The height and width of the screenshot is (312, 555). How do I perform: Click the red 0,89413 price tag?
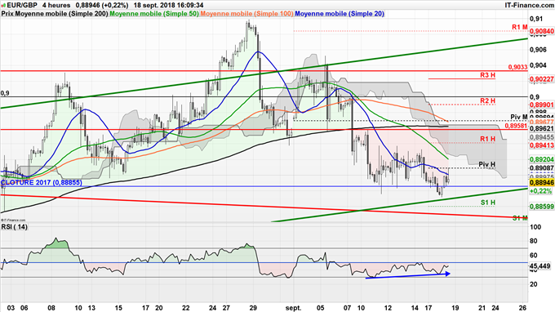pyautogui.click(x=542, y=145)
